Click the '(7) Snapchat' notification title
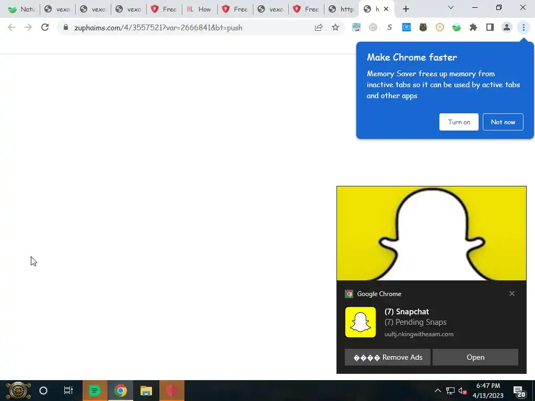The width and height of the screenshot is (535, 401). (x=406, y=312)
